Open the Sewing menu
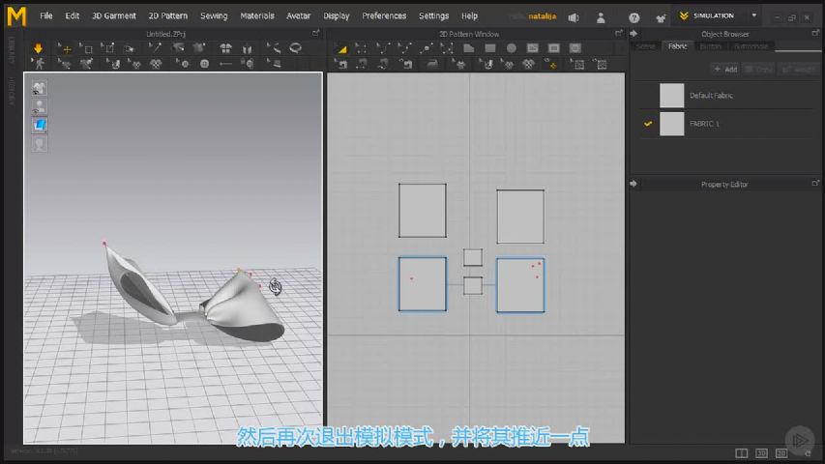 pyautogui.click(x=214, y=15)
